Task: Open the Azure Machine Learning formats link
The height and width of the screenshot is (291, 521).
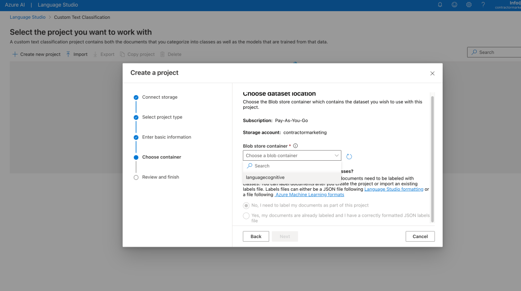Action: (309, 195)
